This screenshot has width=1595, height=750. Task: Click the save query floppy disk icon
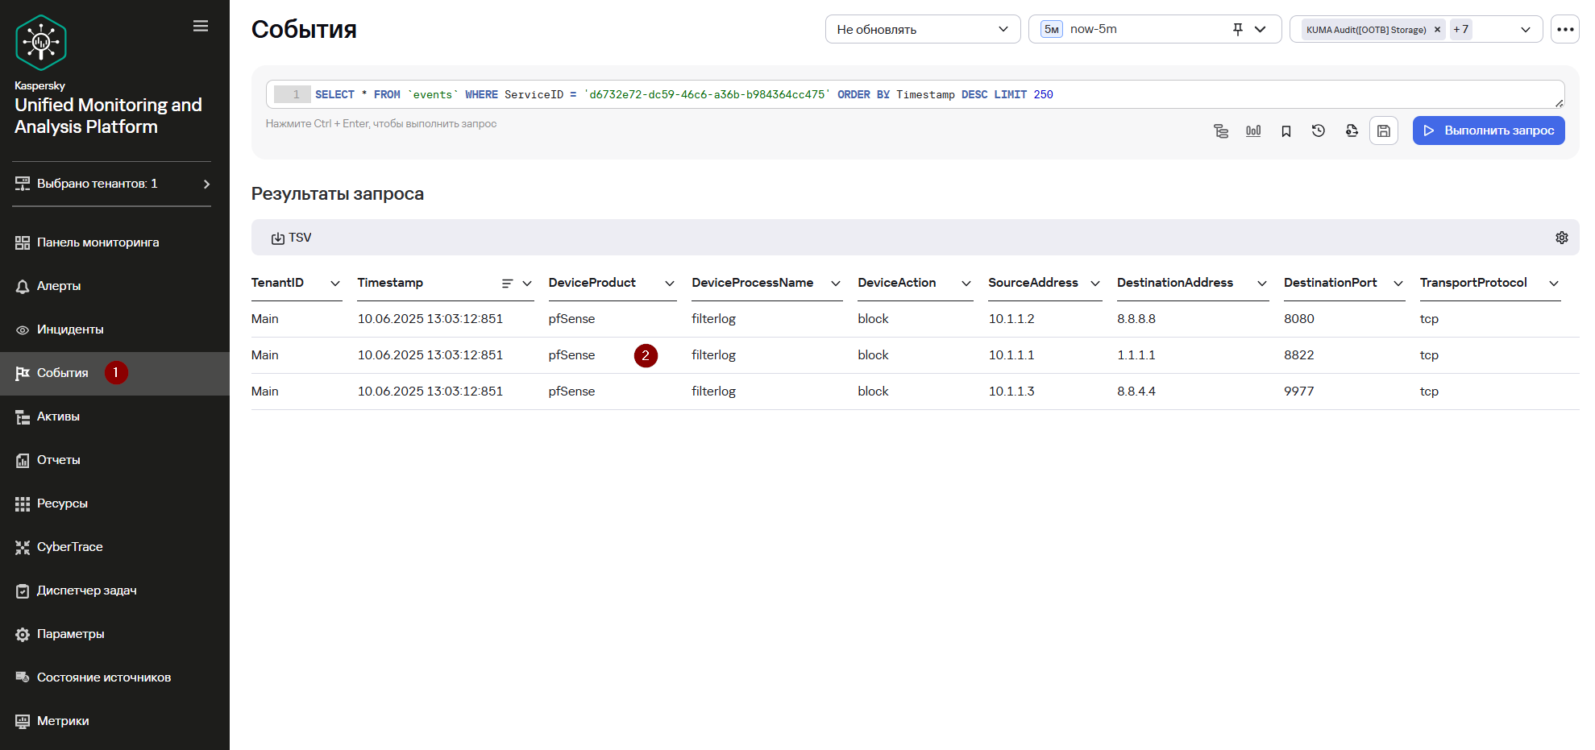point(1384,131)
